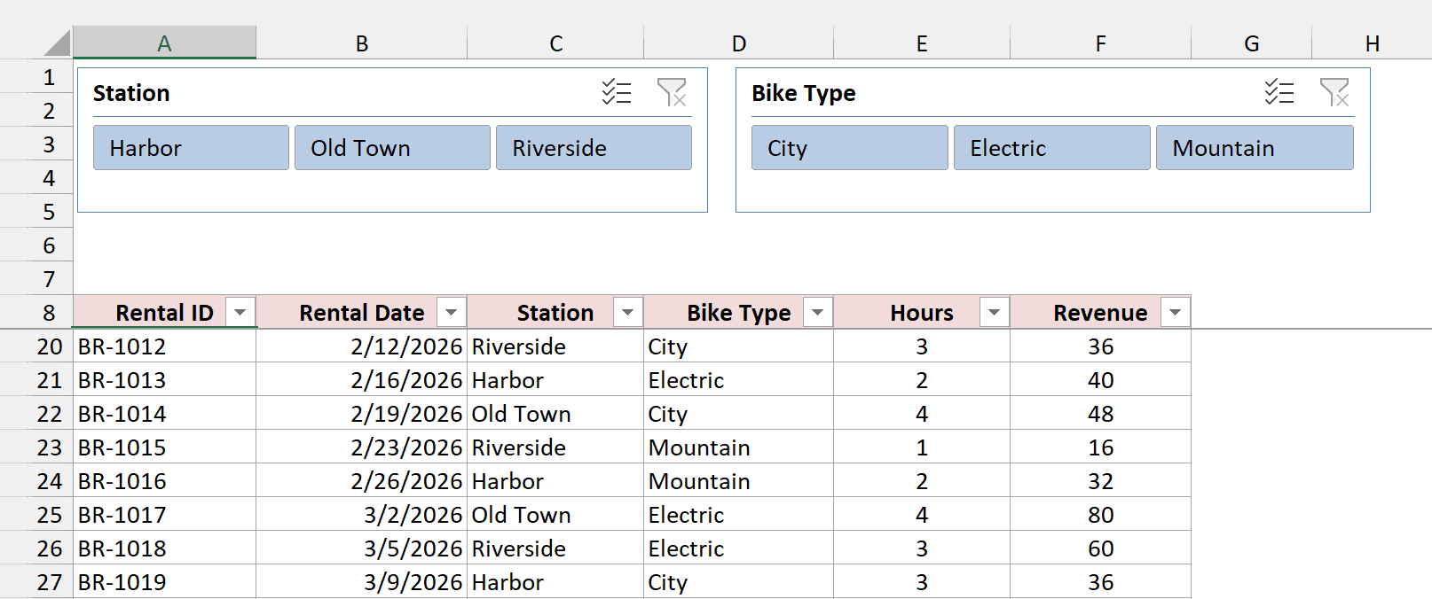Select the date cell 3/2/2026
Viewport: 1432px width, 599px height.
coord(361,515)
